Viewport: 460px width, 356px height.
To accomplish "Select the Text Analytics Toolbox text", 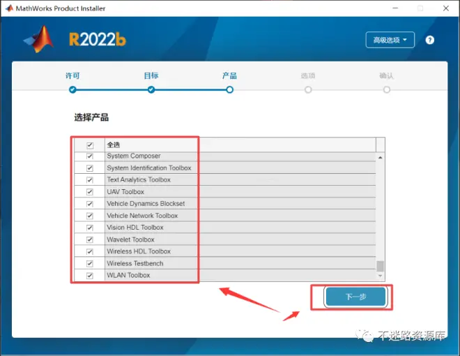I will click(x=139, y=180).
